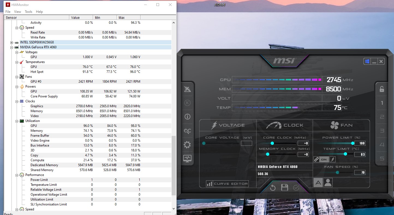The width and height of the screenshot is (394, 215).
Task: Click the Temp Limit value field showing 83
Action: point(360,154)
